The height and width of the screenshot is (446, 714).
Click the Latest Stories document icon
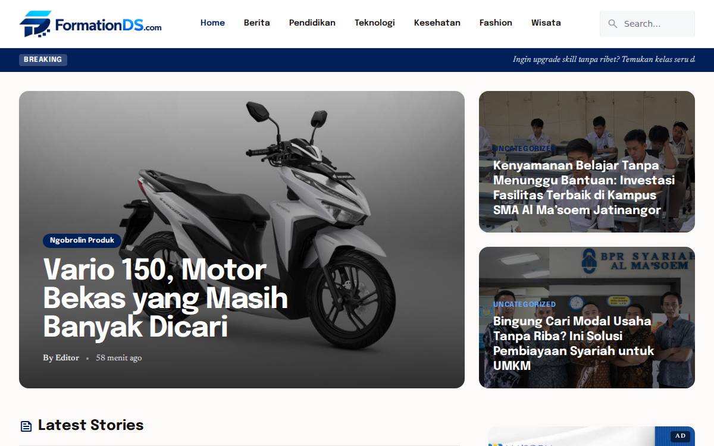pyautogui.click(x=26, y=426)
